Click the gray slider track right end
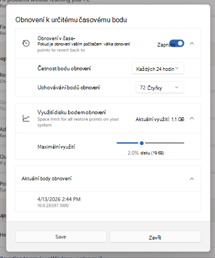The image size is (215, 258). pos(183,143)
